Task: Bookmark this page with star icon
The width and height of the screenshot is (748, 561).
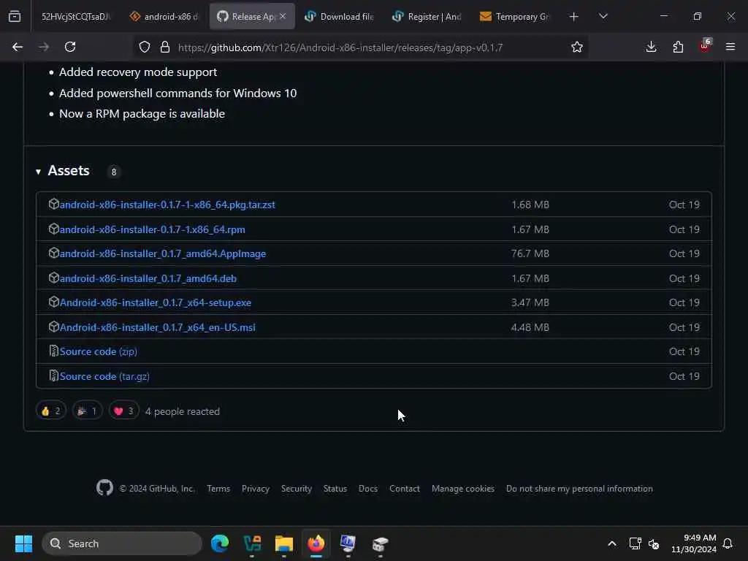Action: [577, 47]
